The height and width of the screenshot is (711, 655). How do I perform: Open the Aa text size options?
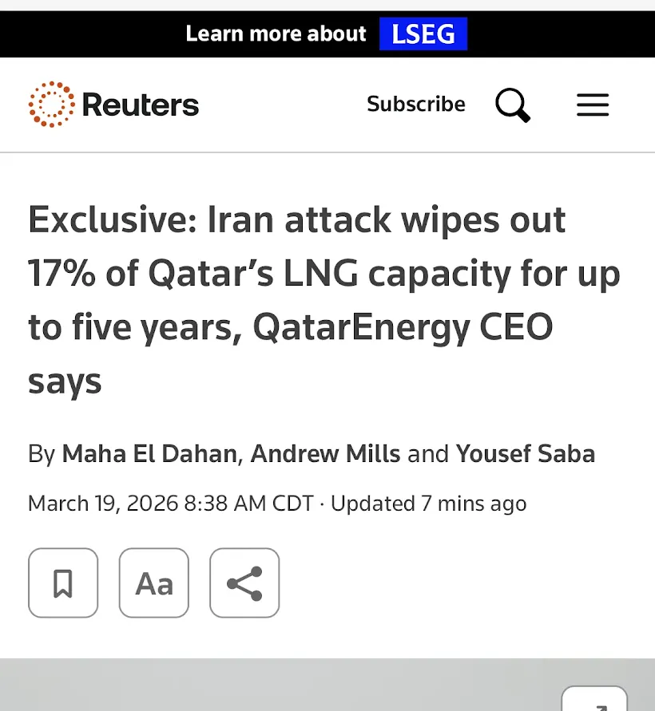[x=154, y=583]
